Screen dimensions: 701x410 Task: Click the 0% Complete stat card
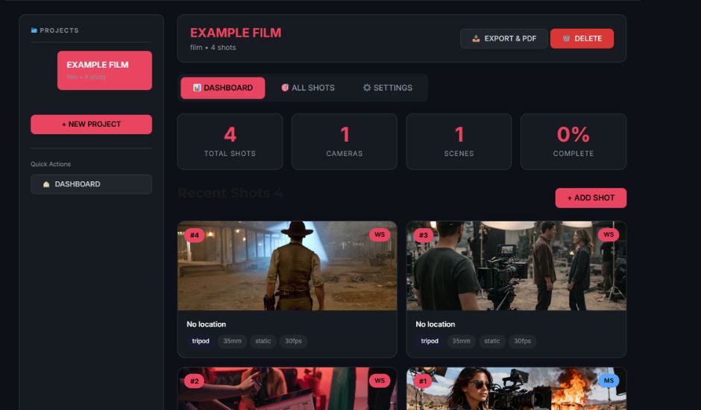pyautogui.click(x=573, y=142)
